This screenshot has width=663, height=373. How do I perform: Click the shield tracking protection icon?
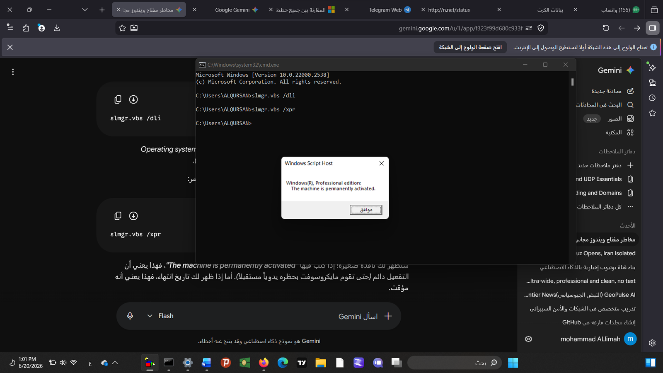point(541,28)
